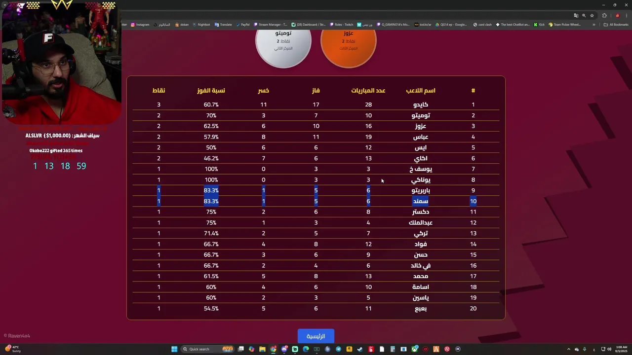Open the Team Picker Wheel bookmark
Image resolution: width=632 pixels, height=355 pixels.
(x=564, y=25)
